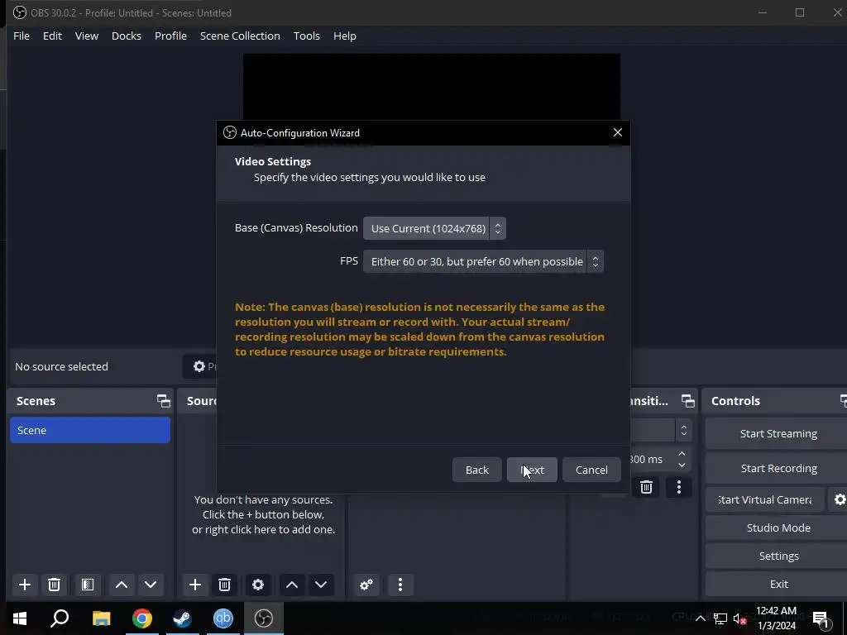Select the Scene item in Scenes list

coord(90,430)
